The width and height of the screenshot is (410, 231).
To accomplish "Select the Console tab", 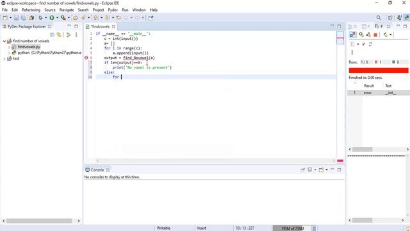I will click(97, 170).
